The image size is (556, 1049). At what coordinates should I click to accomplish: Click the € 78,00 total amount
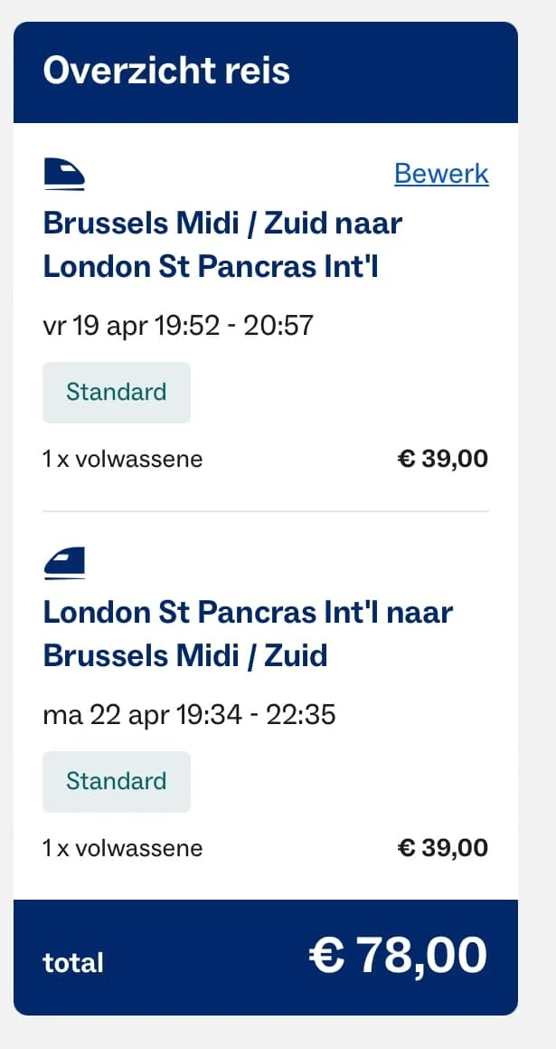pyautogui.click(x=398, y=955)
